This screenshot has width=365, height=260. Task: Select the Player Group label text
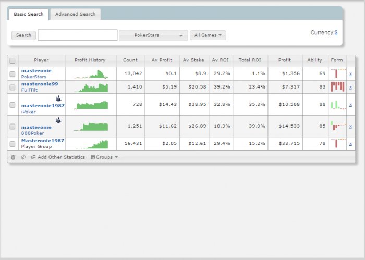(36, 147)
